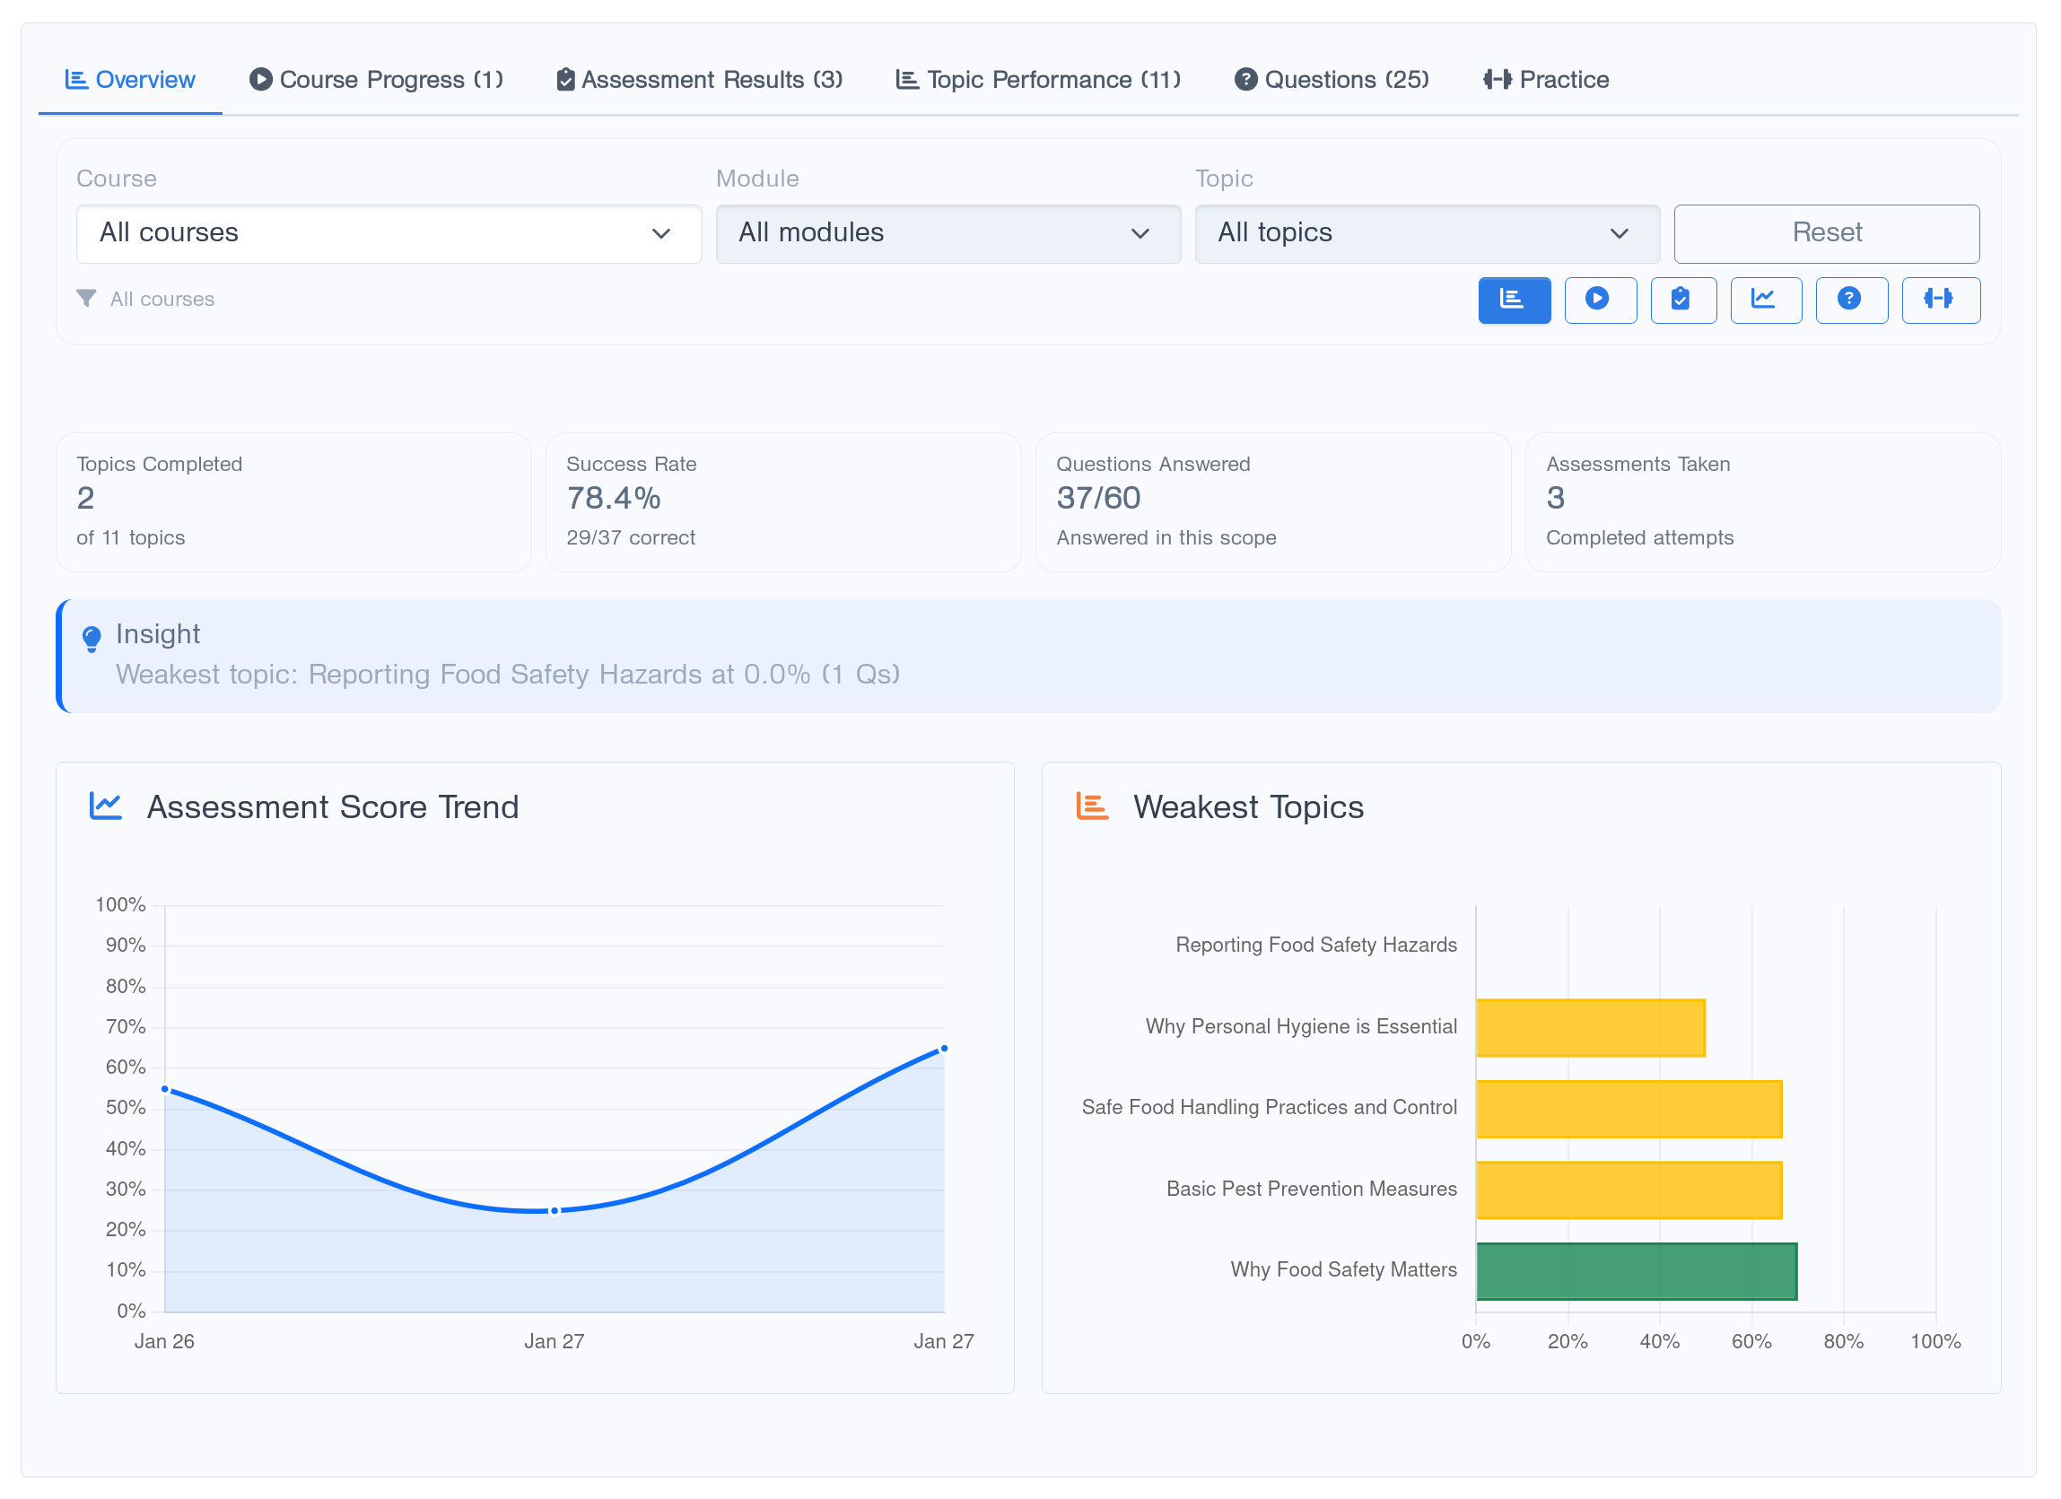Open Questions via question mark icon

1852,300
